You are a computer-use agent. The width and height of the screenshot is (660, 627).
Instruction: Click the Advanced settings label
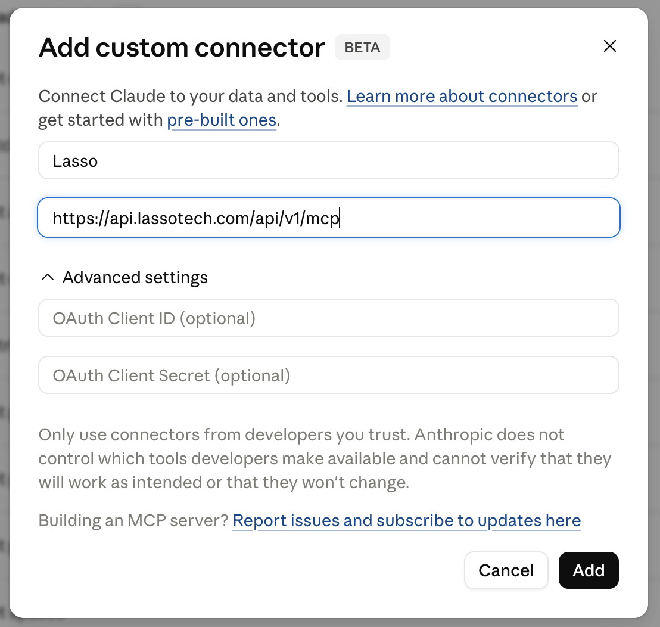coord(135,278)
